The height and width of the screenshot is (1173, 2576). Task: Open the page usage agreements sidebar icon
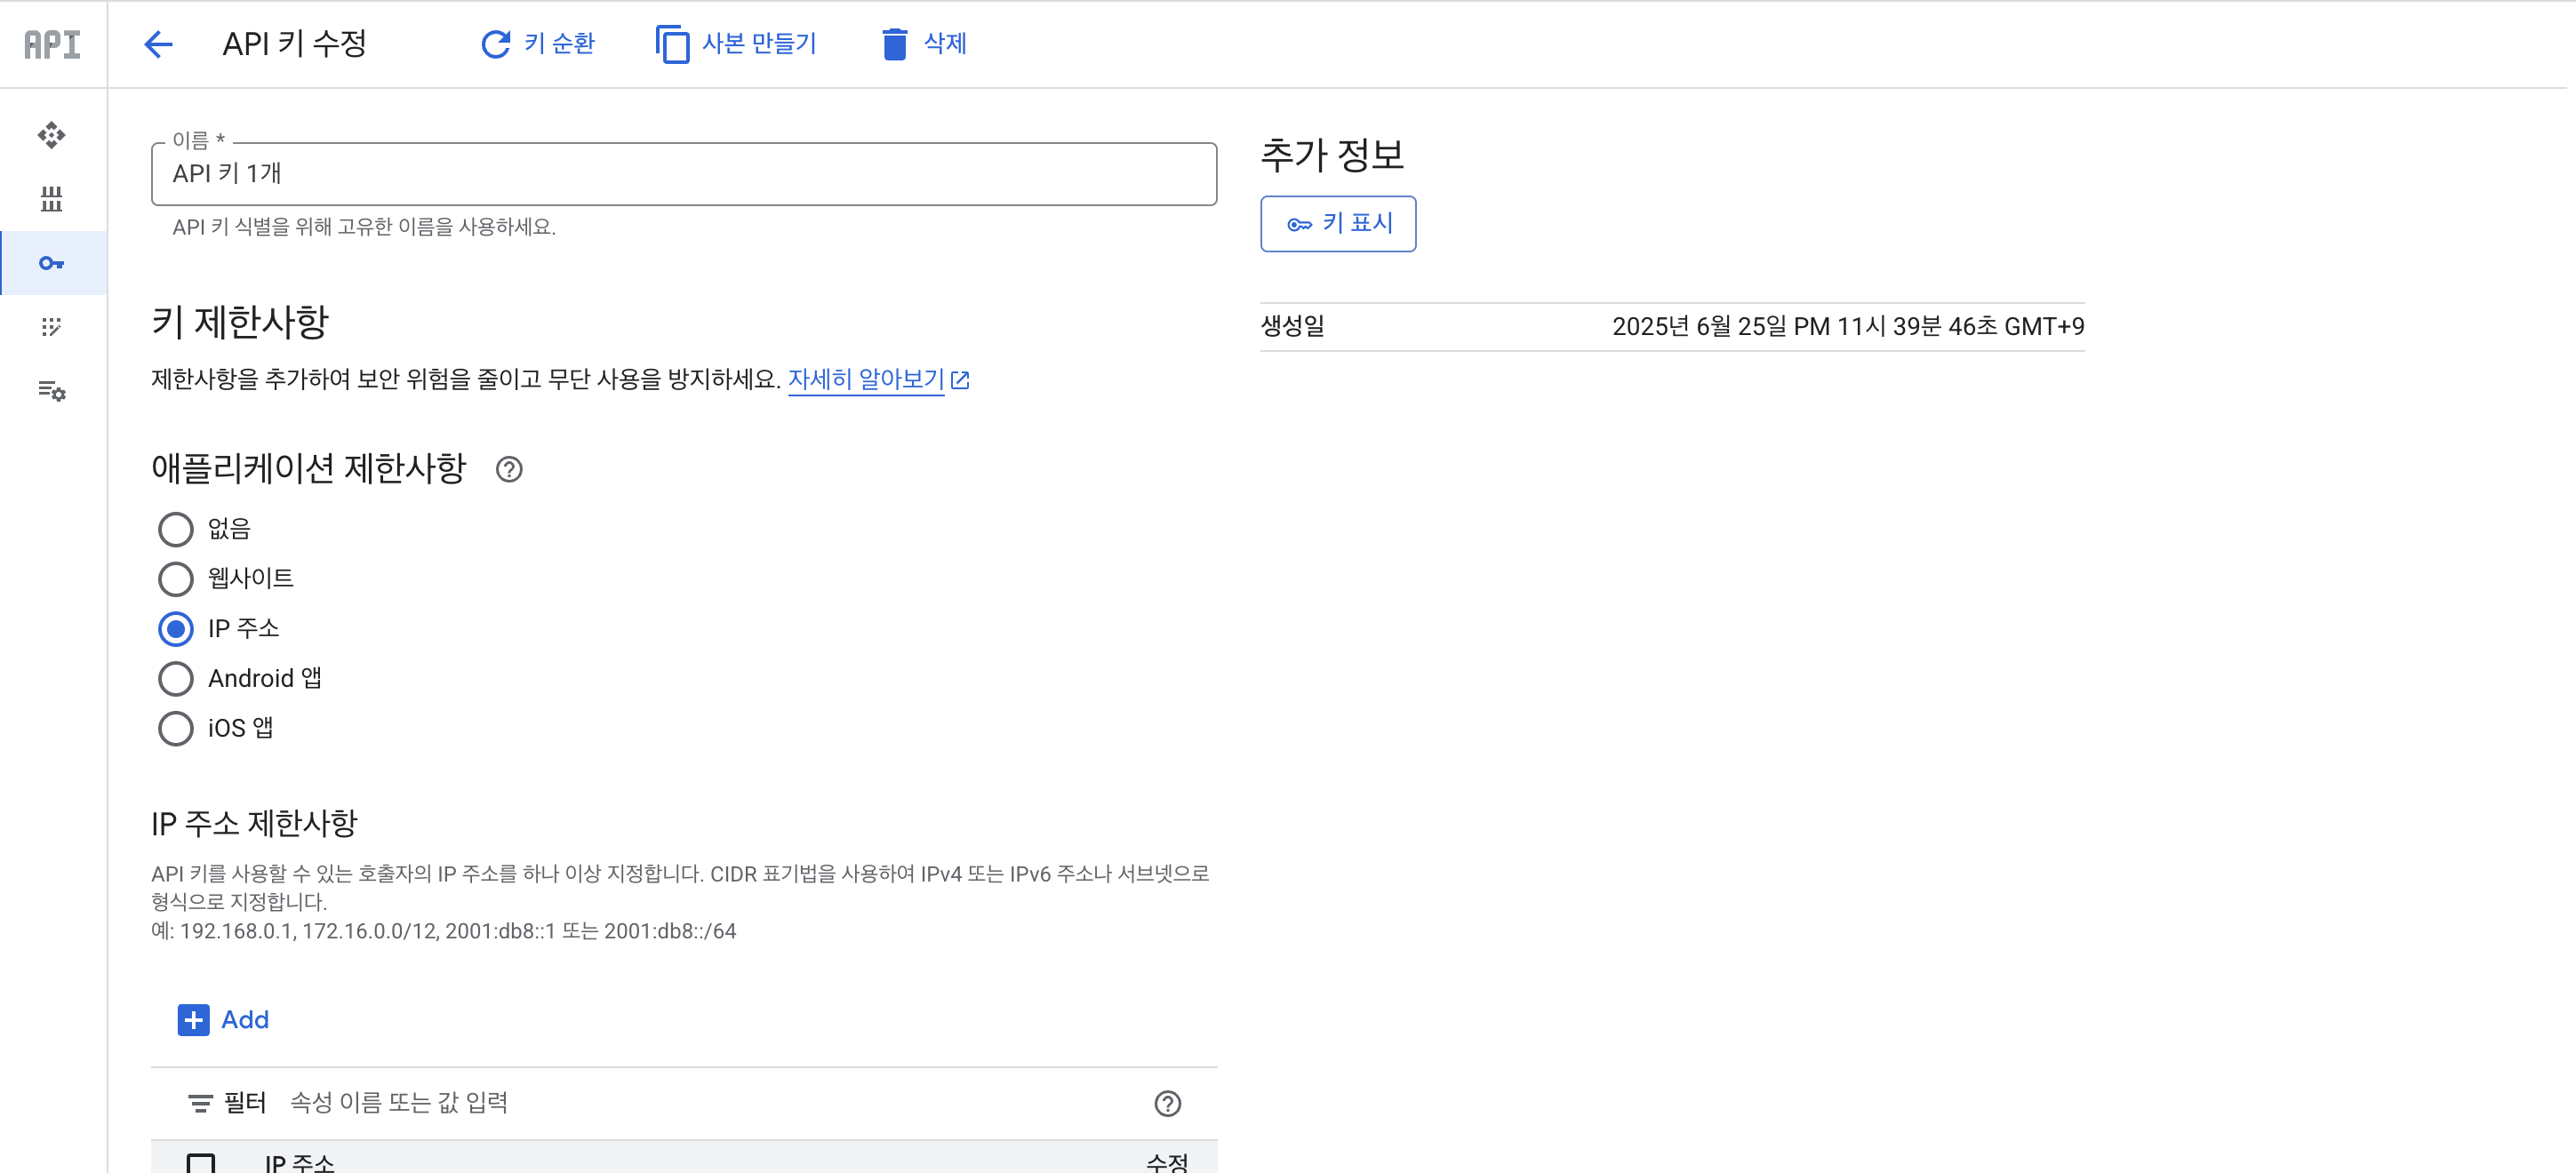pos(52,391)
